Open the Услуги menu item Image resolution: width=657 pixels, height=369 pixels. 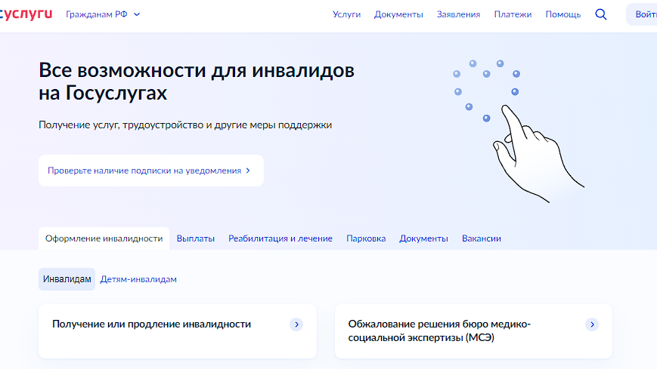click(x=346, y=14)
